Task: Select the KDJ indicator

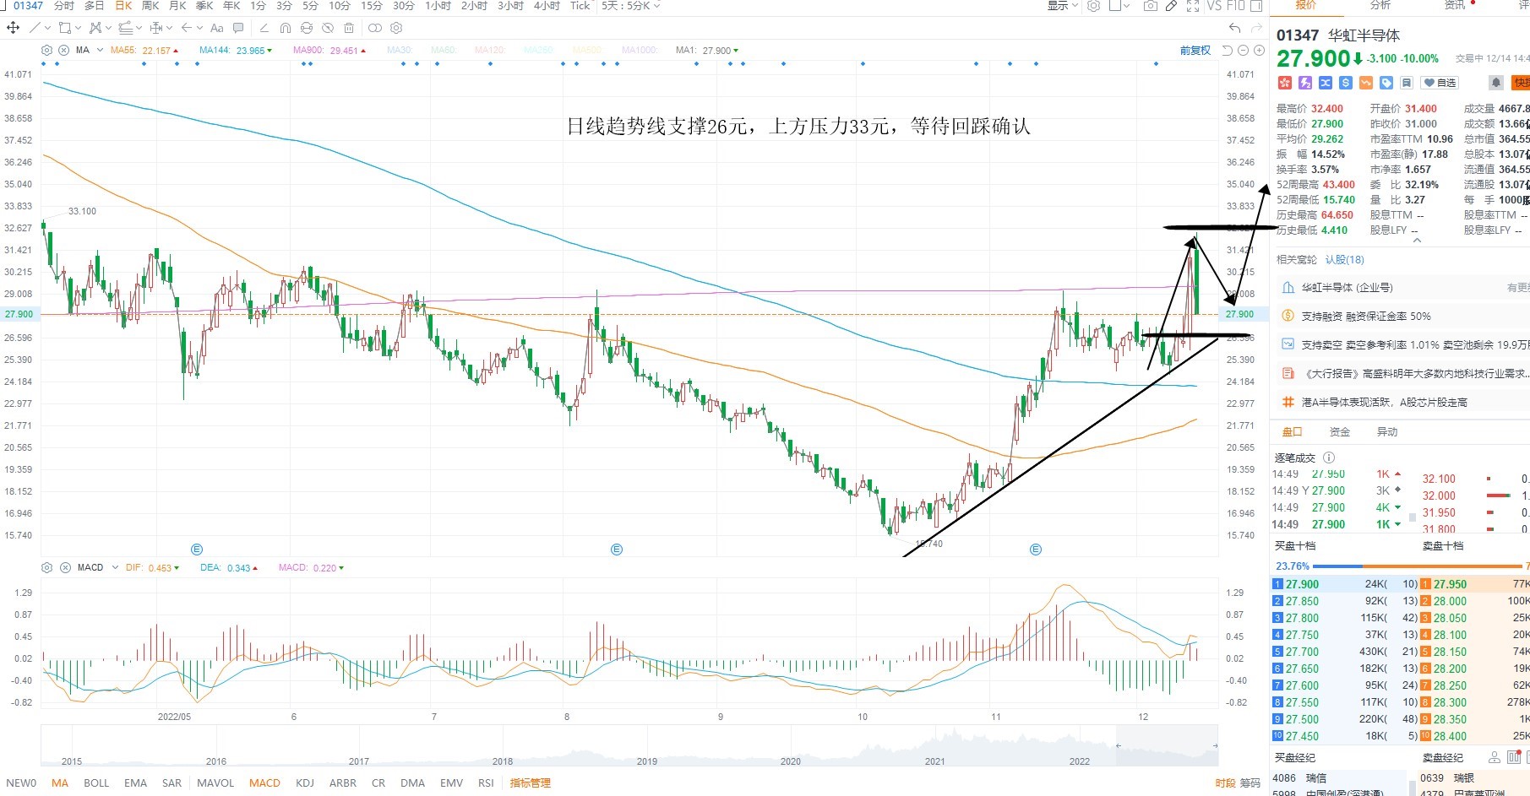Action: pyautogui.click(x=305, y=783)
